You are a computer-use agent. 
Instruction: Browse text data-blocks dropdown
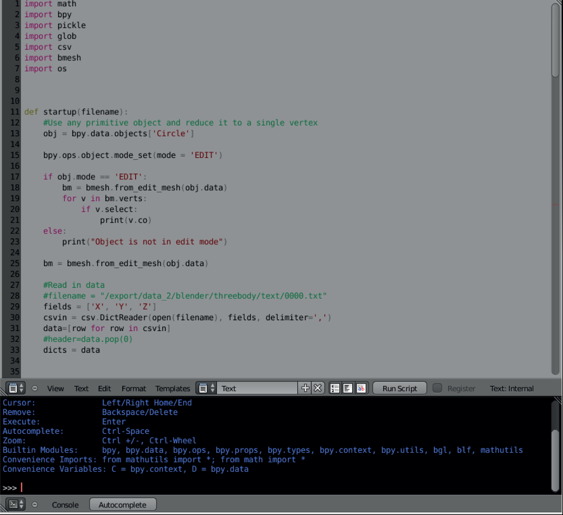coord(206,388)
